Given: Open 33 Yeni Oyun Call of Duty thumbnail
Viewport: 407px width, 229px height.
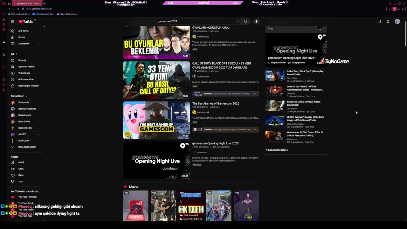Looking at the screenshot, I should tap(156, 80).
